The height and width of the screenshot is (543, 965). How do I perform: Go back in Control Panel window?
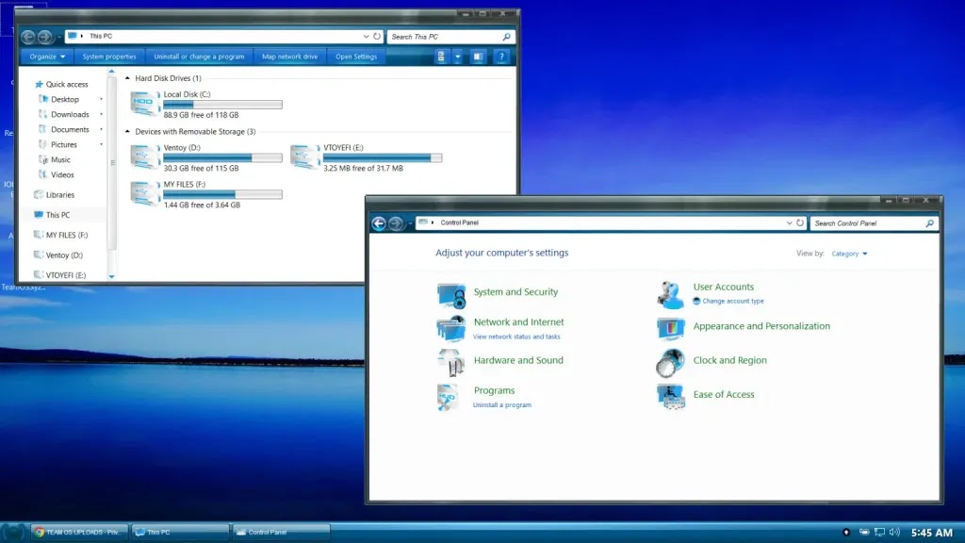point(379,223)
